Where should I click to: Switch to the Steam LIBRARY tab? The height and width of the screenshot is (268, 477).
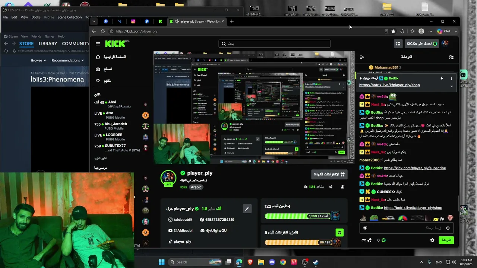[48, 44]
